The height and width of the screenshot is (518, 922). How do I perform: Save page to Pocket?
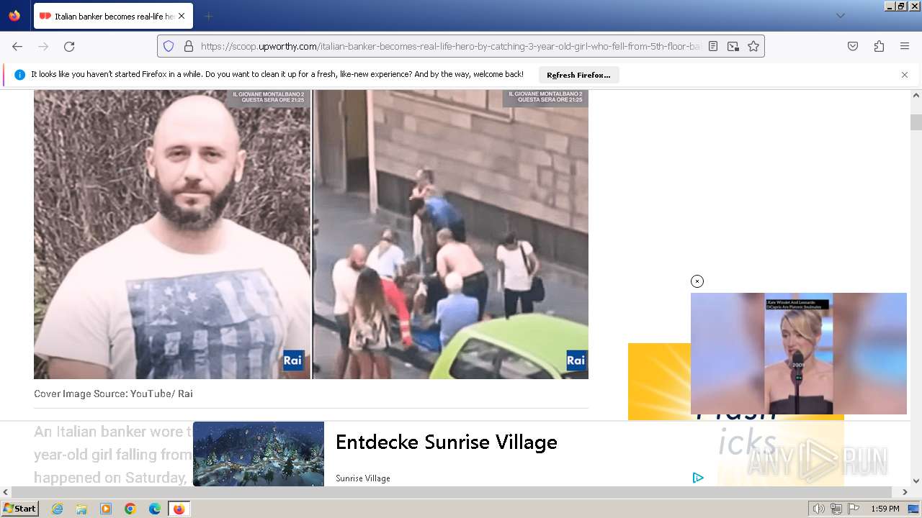point(853,46)
